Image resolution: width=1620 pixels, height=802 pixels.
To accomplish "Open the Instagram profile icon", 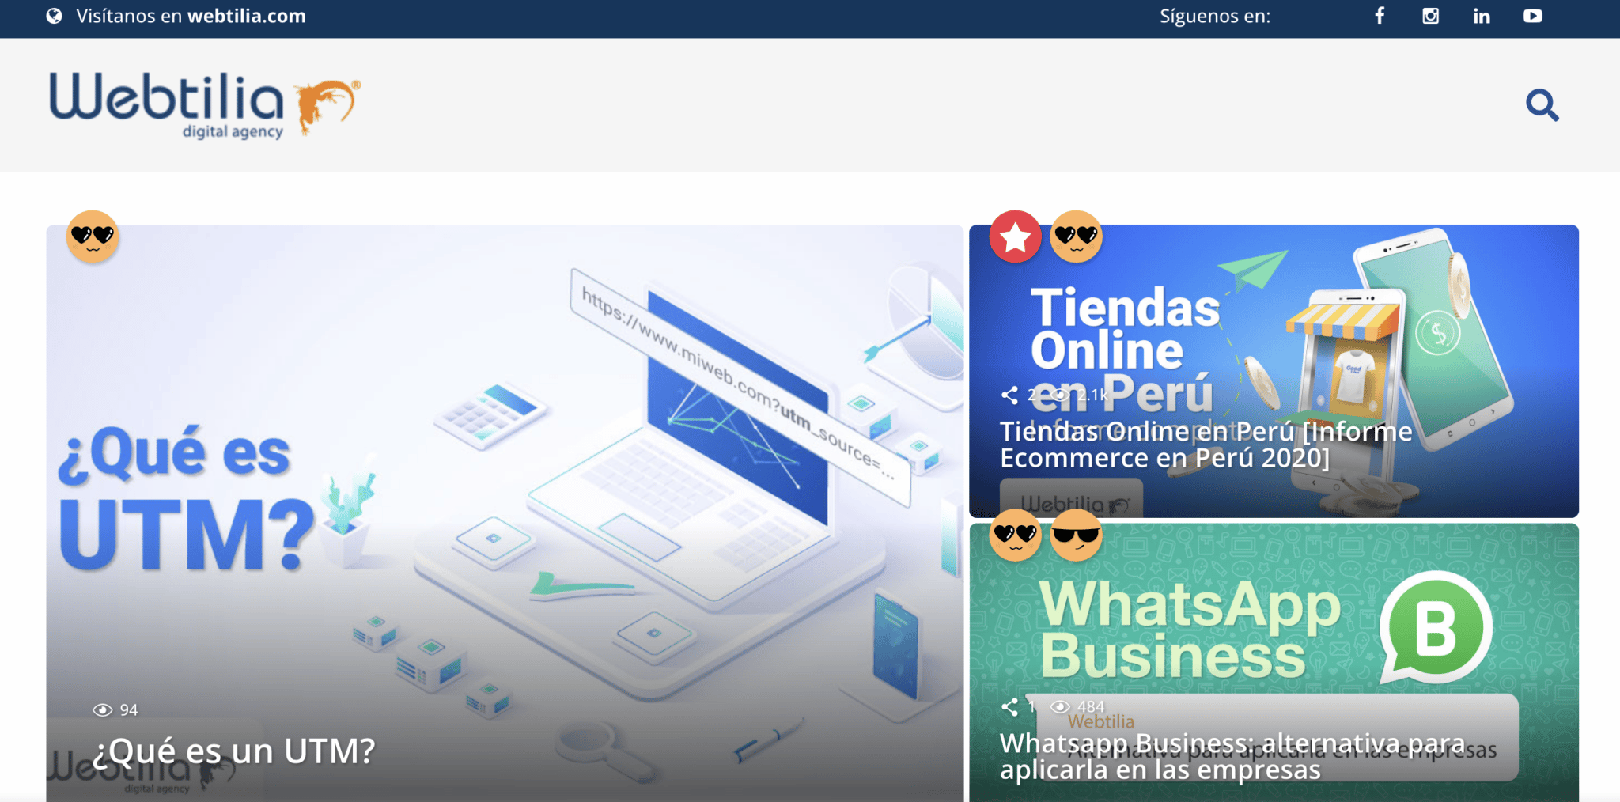I will pyautogui.click(x=1430, y=15).
